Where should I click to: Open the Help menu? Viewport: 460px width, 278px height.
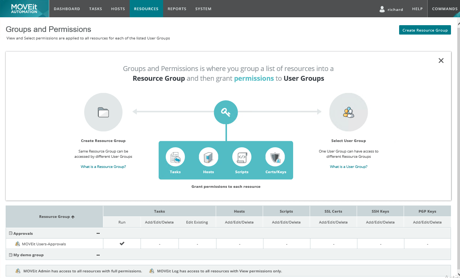[418, 9]
